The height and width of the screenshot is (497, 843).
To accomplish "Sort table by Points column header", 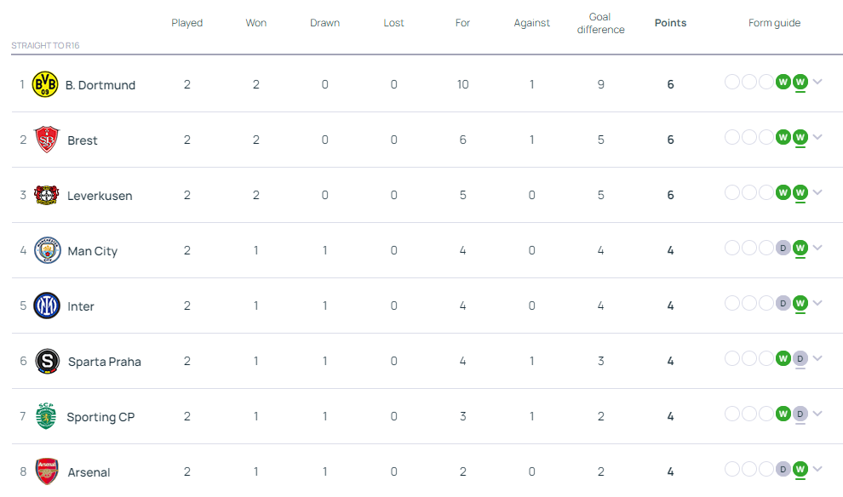I will pyautogui.click(x=670, y=23).
